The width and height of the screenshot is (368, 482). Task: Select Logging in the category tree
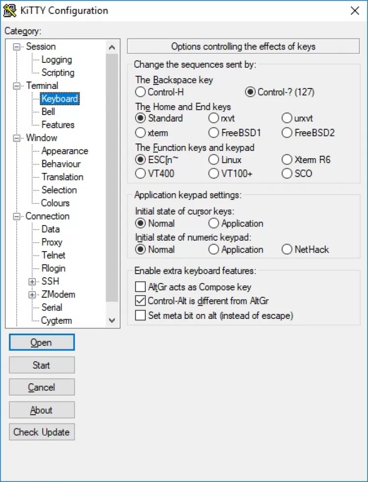[x=56, y=60]
